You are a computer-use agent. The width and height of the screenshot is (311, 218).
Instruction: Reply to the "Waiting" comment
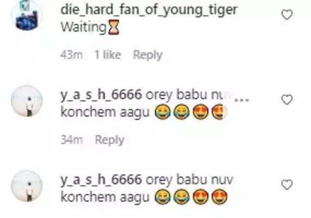(x=148, y=55)
